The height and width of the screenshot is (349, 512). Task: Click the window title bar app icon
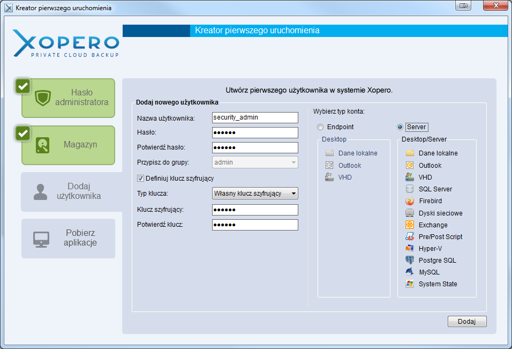(9, 8)
